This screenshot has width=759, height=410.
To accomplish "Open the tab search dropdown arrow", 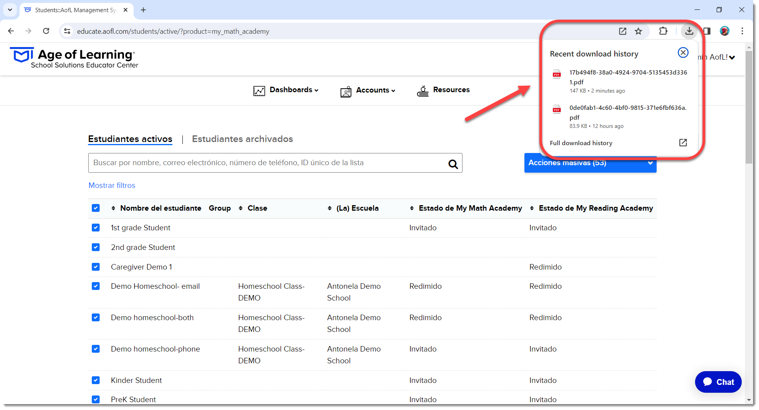I will (x=10, y=10).
